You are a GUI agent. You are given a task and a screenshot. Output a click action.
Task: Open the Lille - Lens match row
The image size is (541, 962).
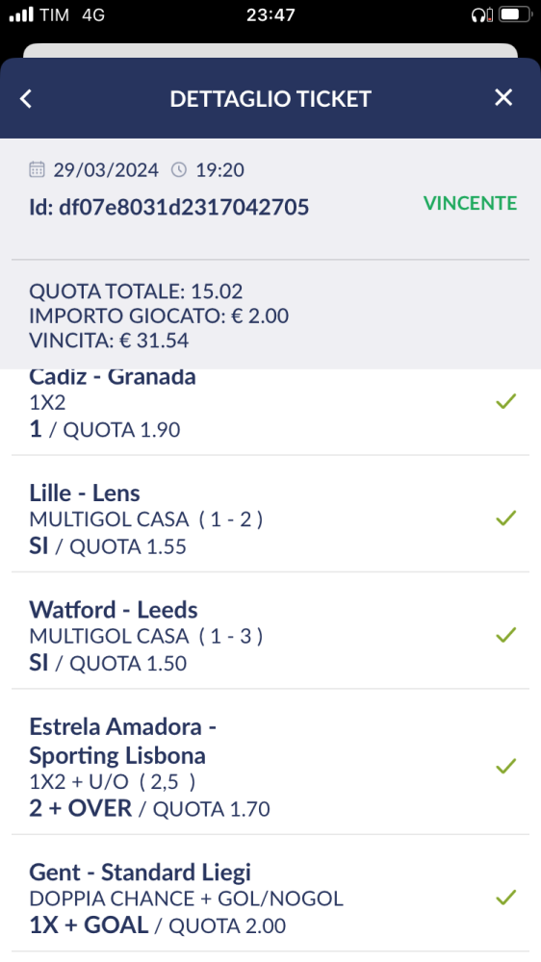tap(270, 519)
